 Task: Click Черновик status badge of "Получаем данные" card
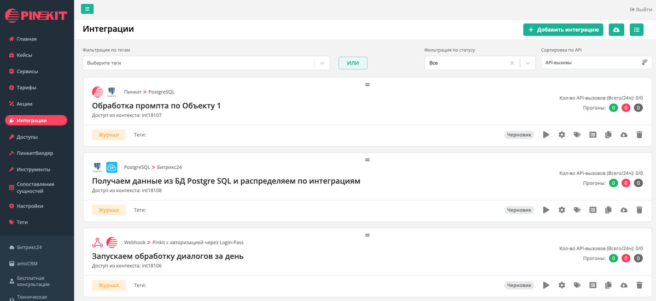tap(519, 210)
